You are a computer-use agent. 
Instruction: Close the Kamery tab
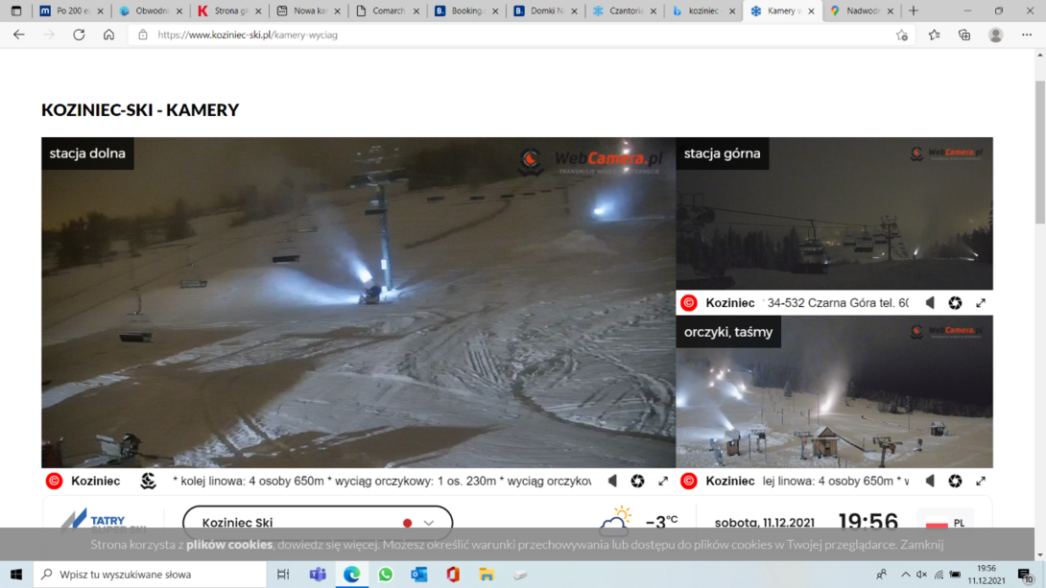click(811, 12)
